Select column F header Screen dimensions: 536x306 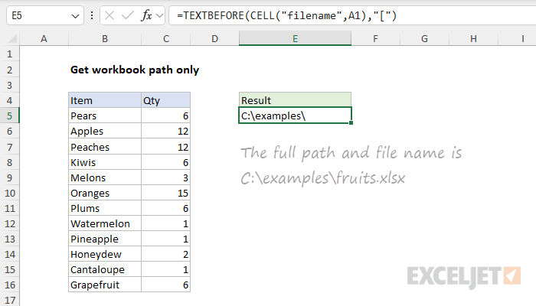point(375,38)
